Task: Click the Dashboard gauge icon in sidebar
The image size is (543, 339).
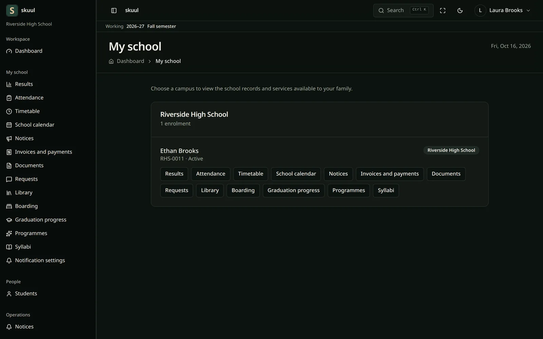Action: click(x=9, y=51)
